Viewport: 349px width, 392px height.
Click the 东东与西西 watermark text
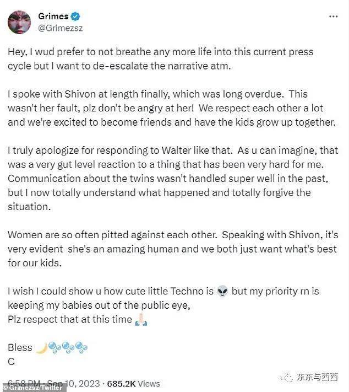click(318, 377)
